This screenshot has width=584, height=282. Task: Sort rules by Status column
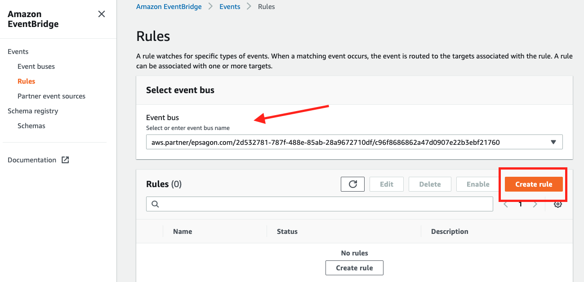(287, 232)
